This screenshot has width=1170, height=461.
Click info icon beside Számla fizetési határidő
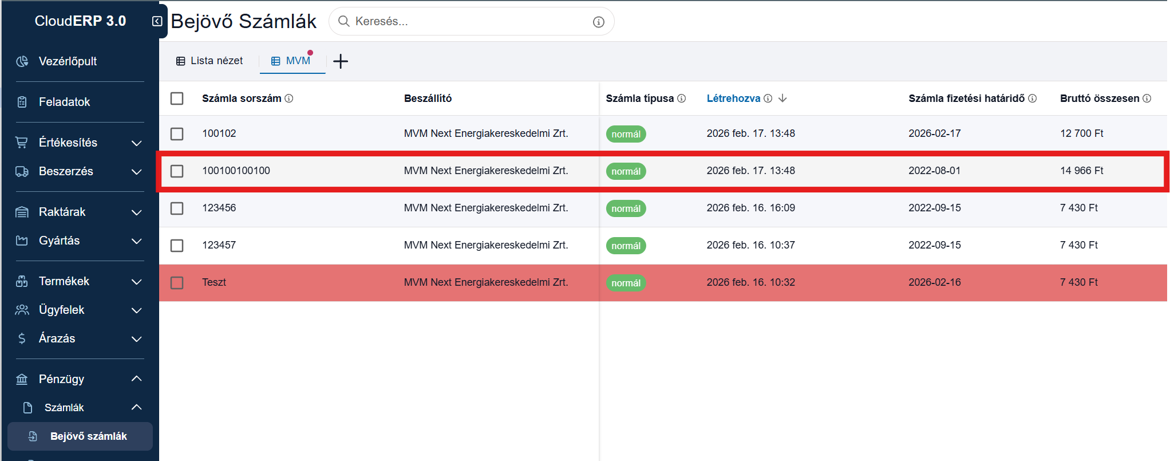(1032, 98)
